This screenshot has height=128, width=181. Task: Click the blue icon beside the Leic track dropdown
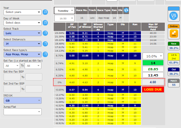pyautogui.click(x=45, y=33)
